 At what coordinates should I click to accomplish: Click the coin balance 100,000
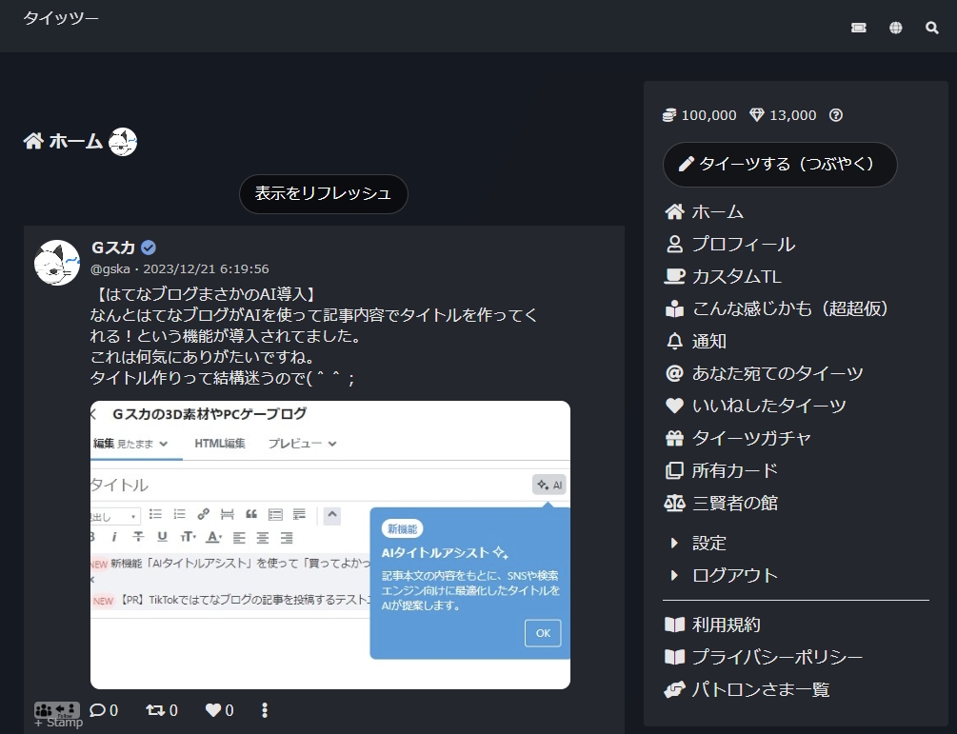(700, 114)
